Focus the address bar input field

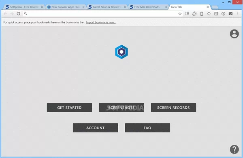[x=102, y=14]
